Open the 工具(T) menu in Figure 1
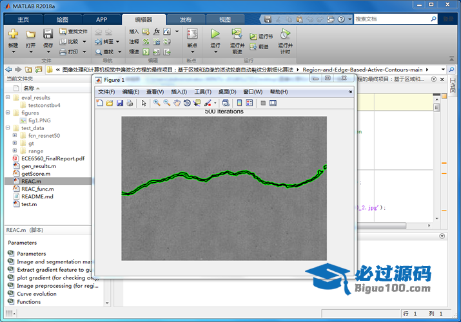Viewport: 461px width, 322px height. pos(203,92)
